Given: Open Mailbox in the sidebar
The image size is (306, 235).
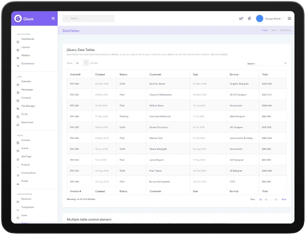Looking at the screenshot, I should coord(25,55).
